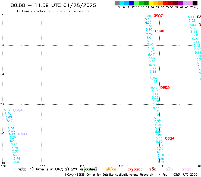
Task: Click the altika satellite legend label
Action: point(111,169)
